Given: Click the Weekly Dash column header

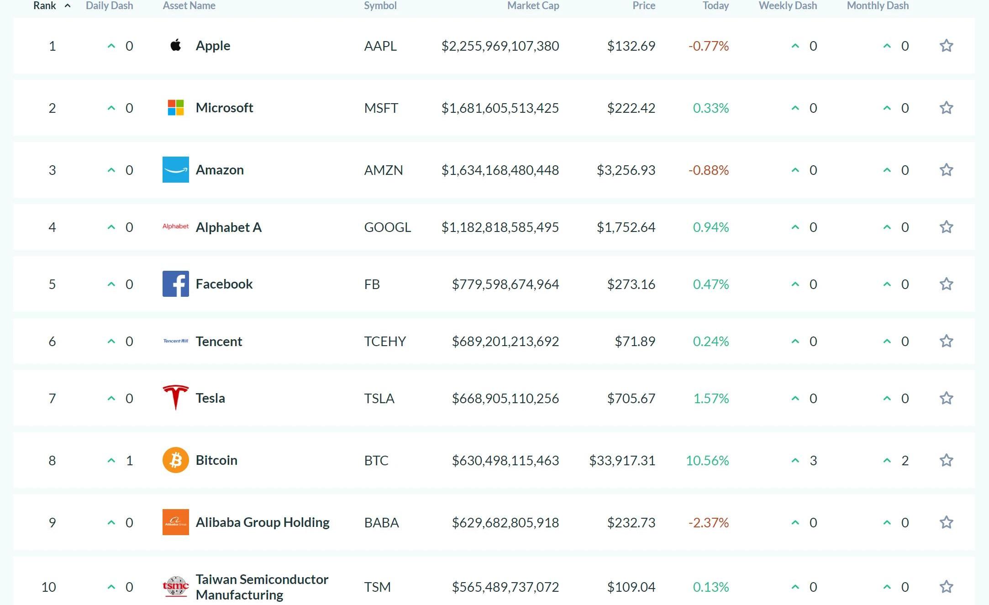Looking at the screenshot, I should [788, 6].
